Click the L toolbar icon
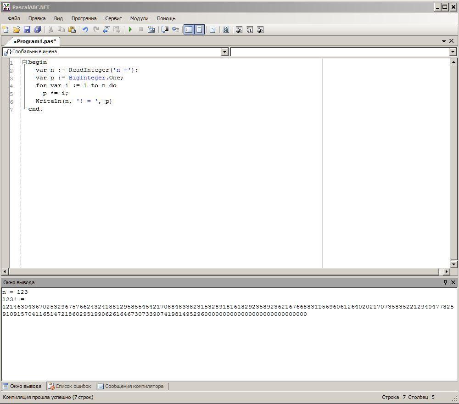Viewport: 459px width, 404px height. 250,29
